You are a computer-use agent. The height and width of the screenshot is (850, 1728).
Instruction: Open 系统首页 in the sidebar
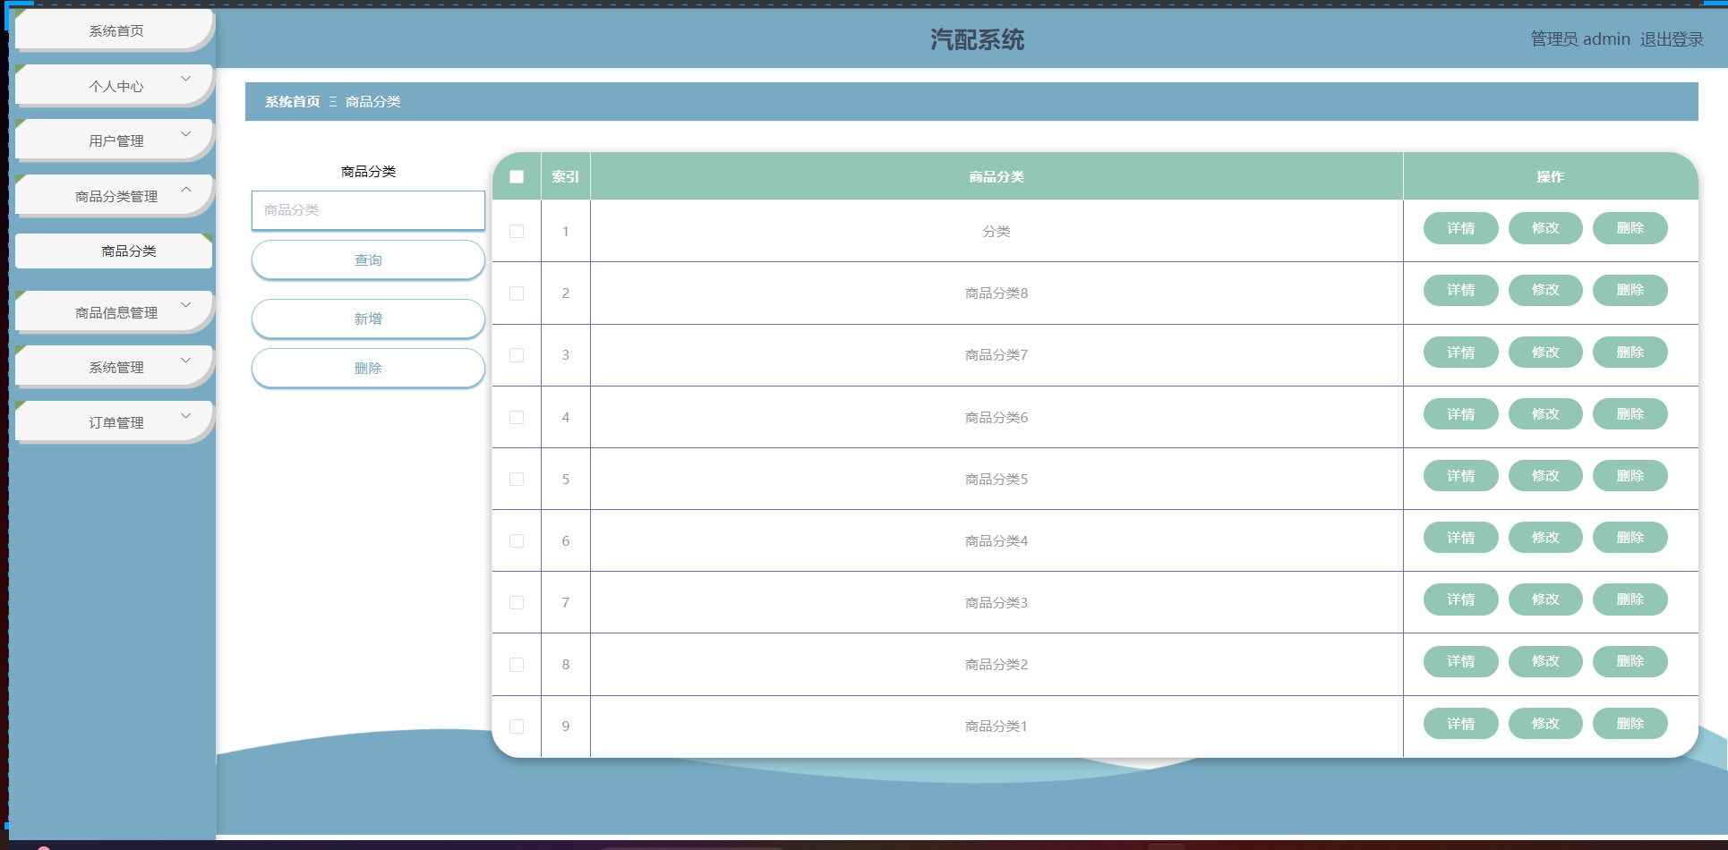(x=115, y=30)
